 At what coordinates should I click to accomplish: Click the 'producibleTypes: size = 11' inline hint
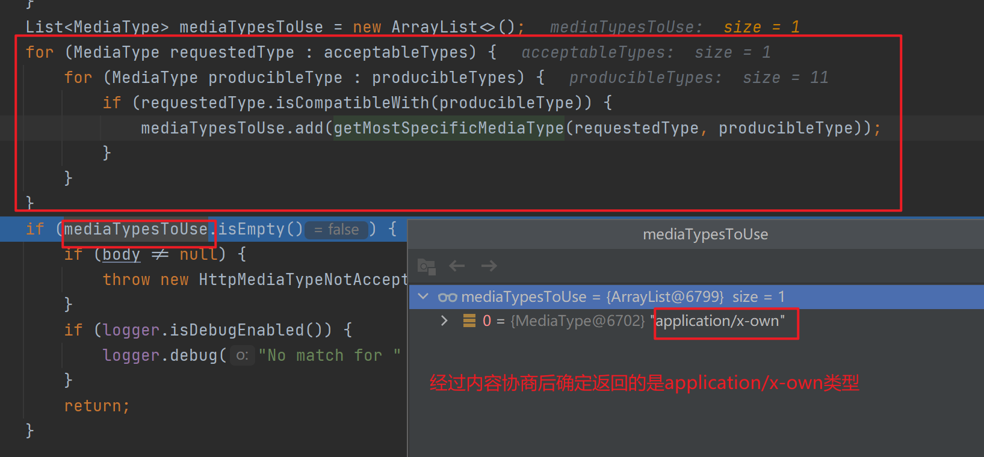tap(698, 78)
